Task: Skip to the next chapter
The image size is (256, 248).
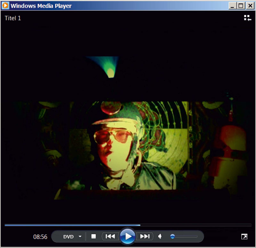Action: [145, 236]
